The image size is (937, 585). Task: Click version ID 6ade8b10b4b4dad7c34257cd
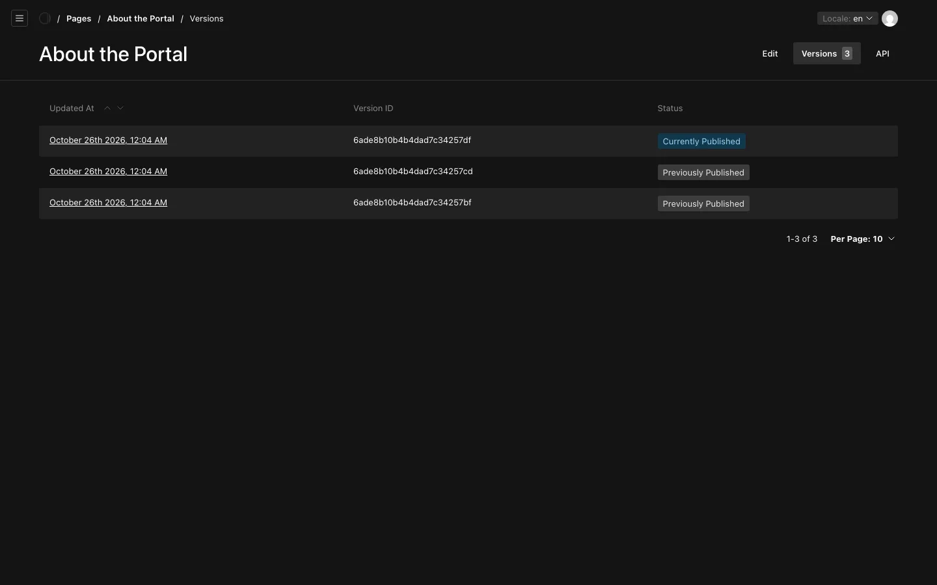tap(413, 171)
